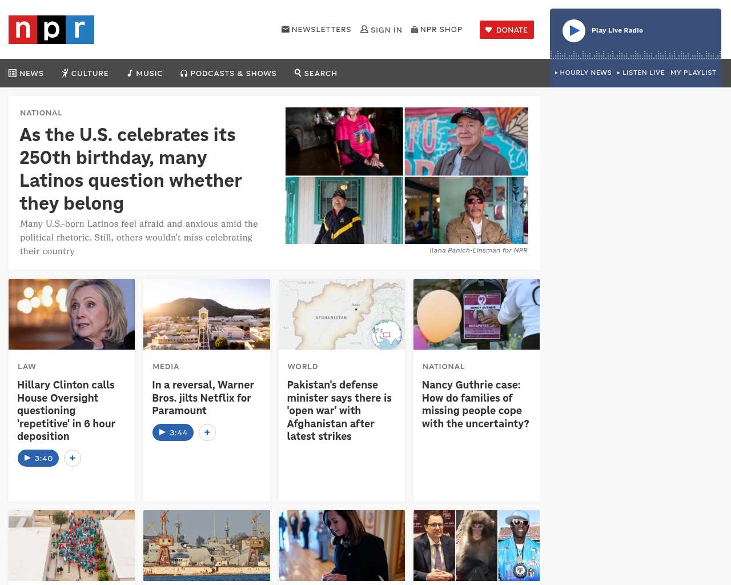Click the studio lot water tower photo

pos(207,314)
